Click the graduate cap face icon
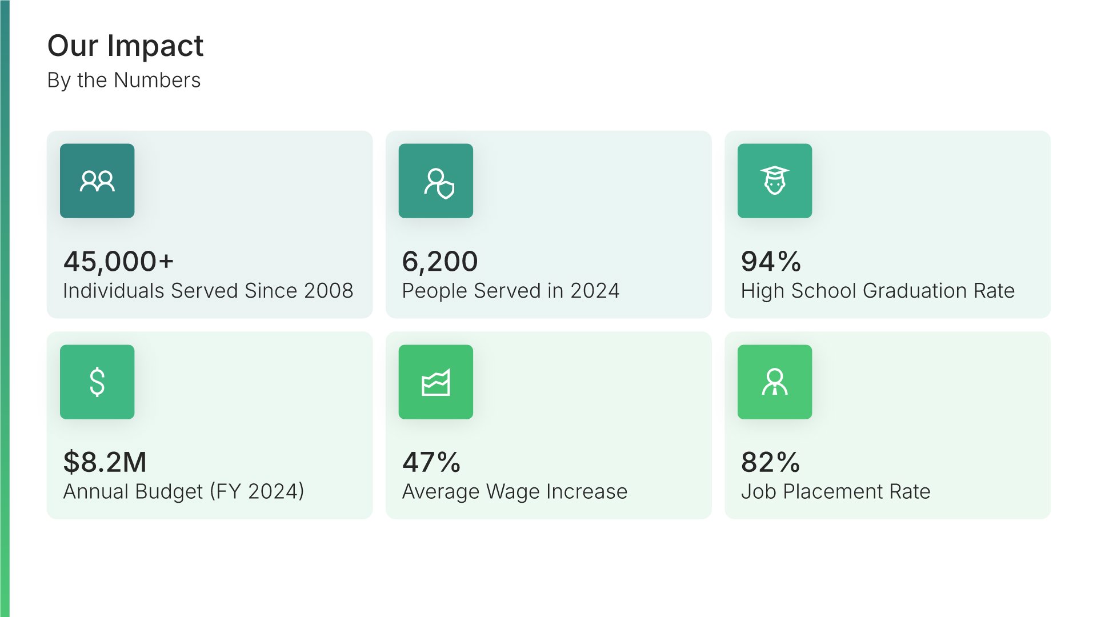Viewport: 1097px width, 617px height. pos(775,181)
